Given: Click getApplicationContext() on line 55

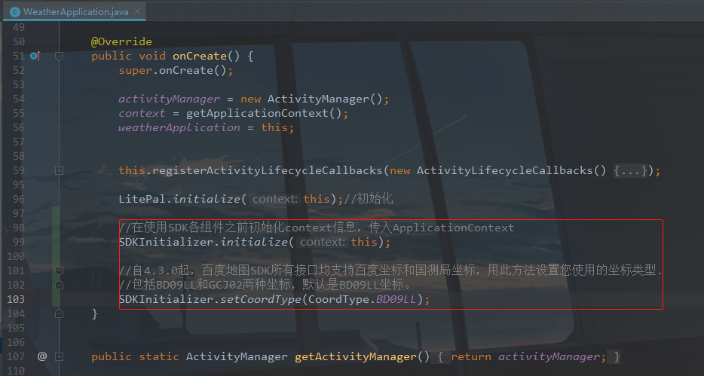Looking at the screenshot, I should click(264, 114).
